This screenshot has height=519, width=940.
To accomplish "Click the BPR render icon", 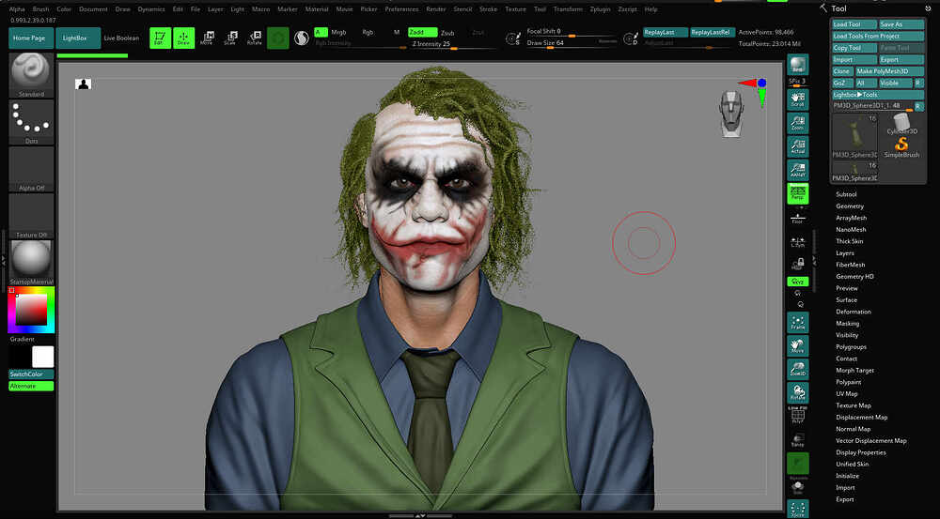I will click(797, 65).
